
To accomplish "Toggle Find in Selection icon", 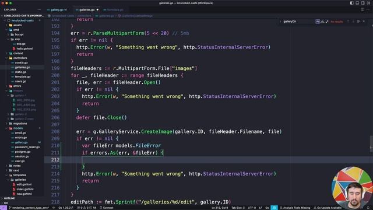I will [358, 22].
